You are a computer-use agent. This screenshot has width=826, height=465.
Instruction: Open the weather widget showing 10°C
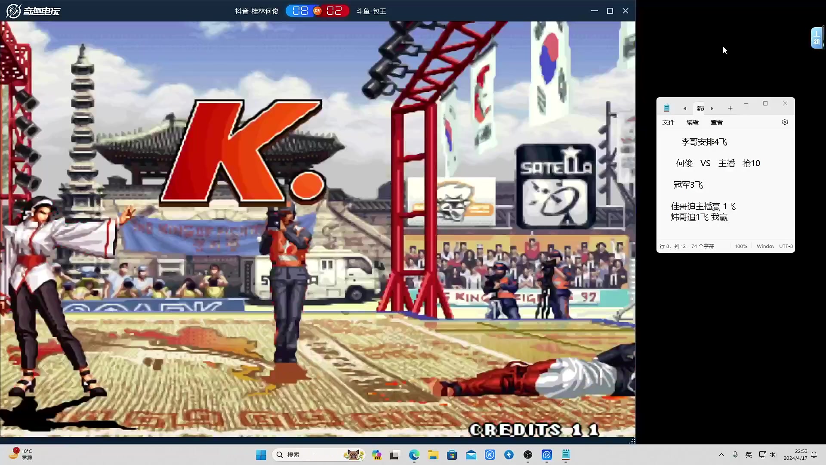click(21, 454)
